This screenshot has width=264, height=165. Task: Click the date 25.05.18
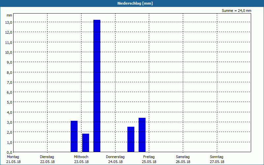pos(149,162)
